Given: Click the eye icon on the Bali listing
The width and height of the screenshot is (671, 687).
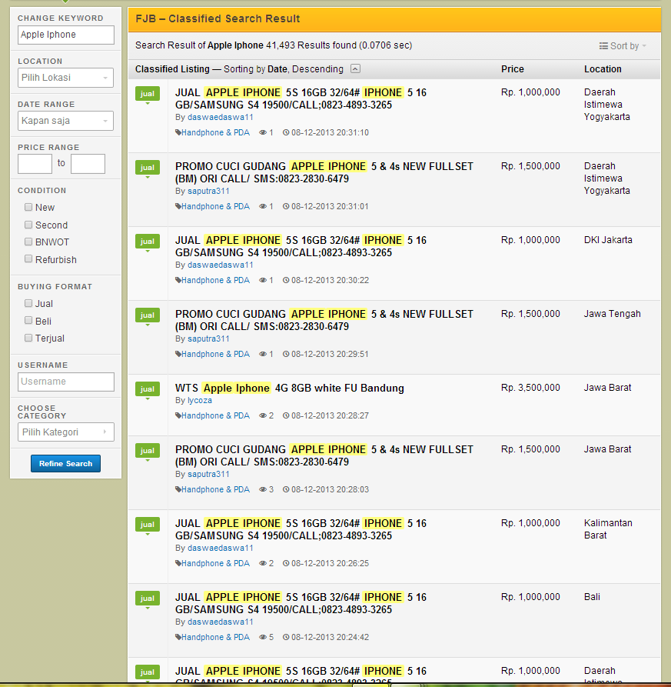Looking at the screenshot, I should coord(264,637).
